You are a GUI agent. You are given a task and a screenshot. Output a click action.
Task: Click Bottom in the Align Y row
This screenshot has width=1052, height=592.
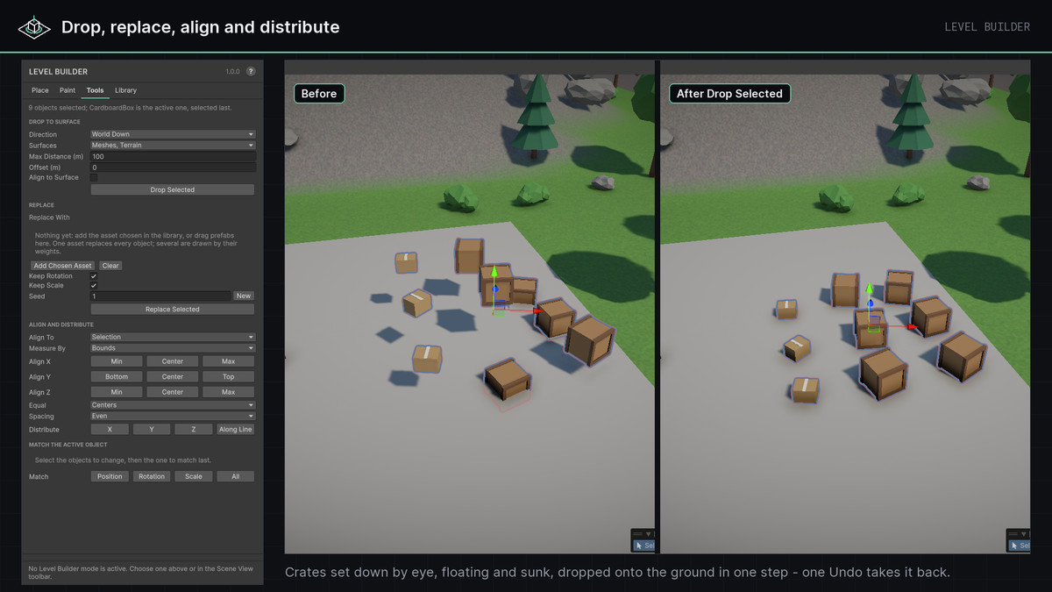coord(117,376)
